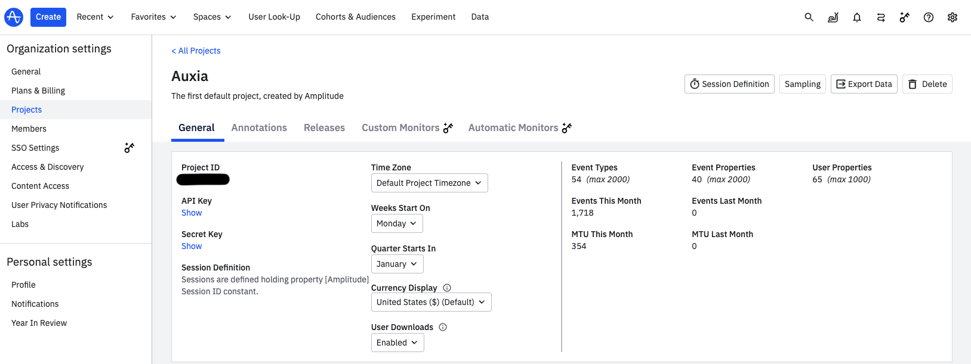Screen dimensions: 971x364
Task: Switch to the Annotations tab
Action: coord(259,127)
